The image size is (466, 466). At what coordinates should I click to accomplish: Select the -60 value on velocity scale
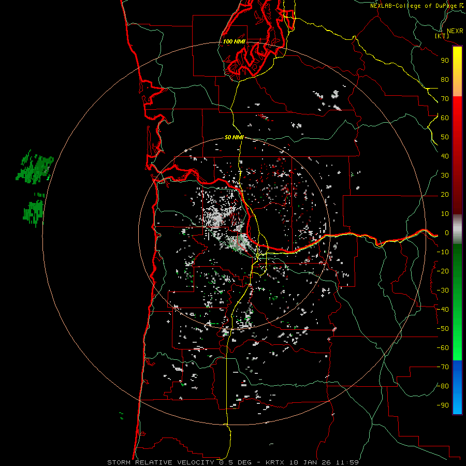point(443,348)
